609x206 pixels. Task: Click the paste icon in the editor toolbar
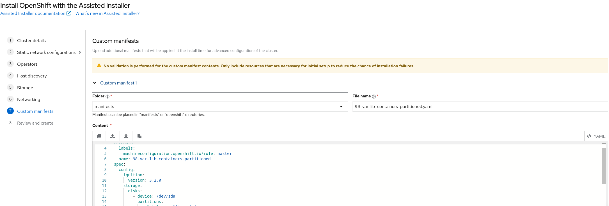pos(139,136)
